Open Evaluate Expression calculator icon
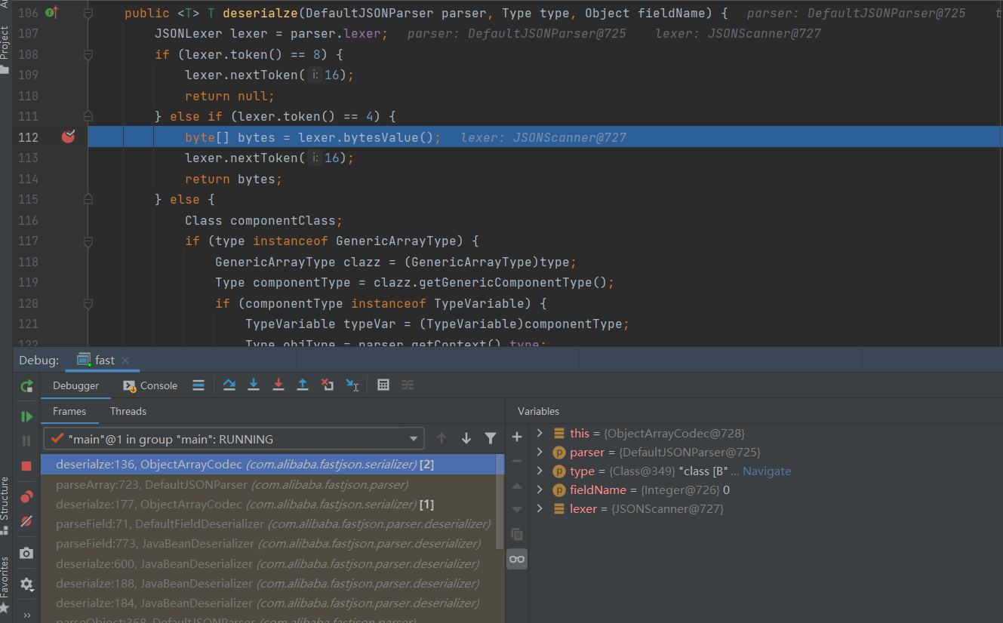The width and height of the screenshot is (1003, 623). [383, 385]
